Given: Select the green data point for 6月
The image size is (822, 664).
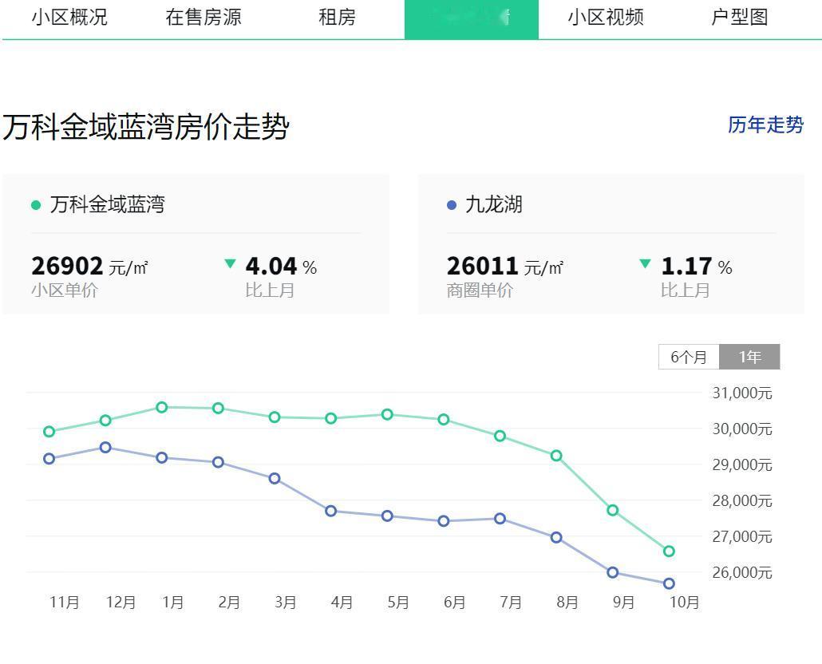Looking at the screenshot, I should point(444,419).
